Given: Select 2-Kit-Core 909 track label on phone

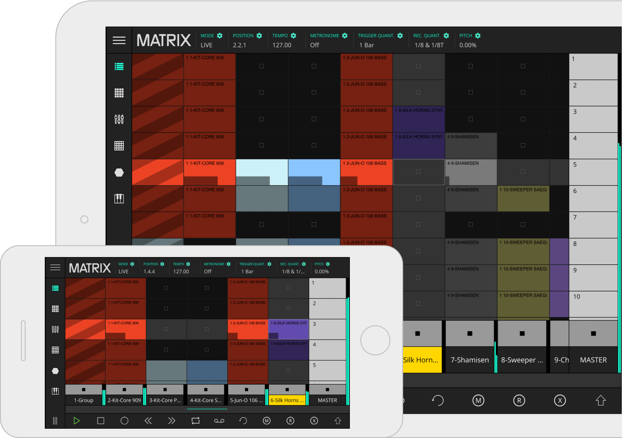Looking at the screenshot, I should 124,400.
